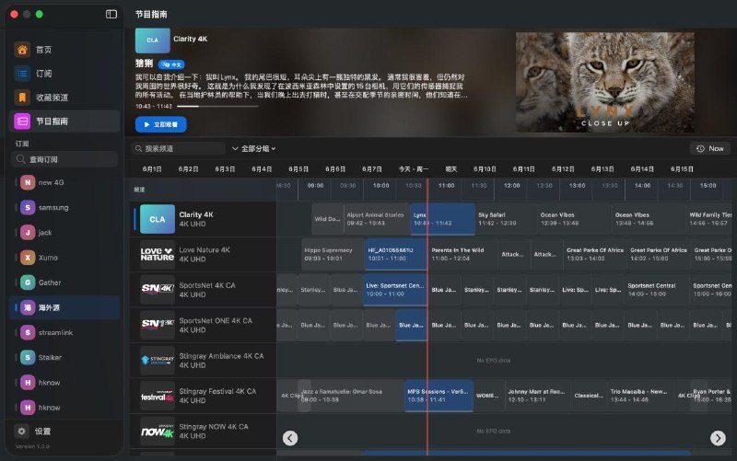Toggle the sidebar panel icon

[111, 14]
